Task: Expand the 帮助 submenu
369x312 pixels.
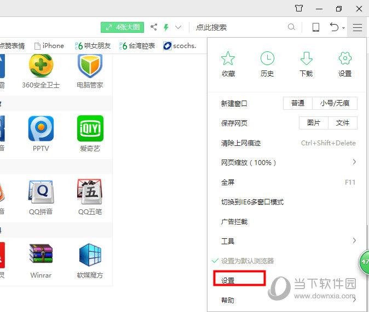Action: tap(287, 301)
